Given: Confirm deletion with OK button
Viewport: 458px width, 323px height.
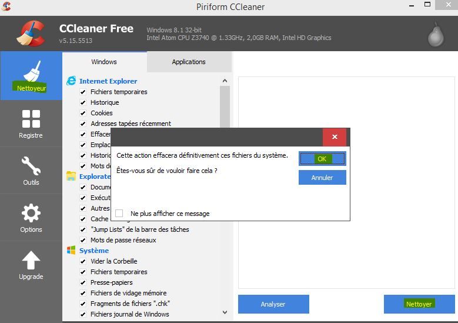Looking at the screenshot, I should tap(322, 159).
